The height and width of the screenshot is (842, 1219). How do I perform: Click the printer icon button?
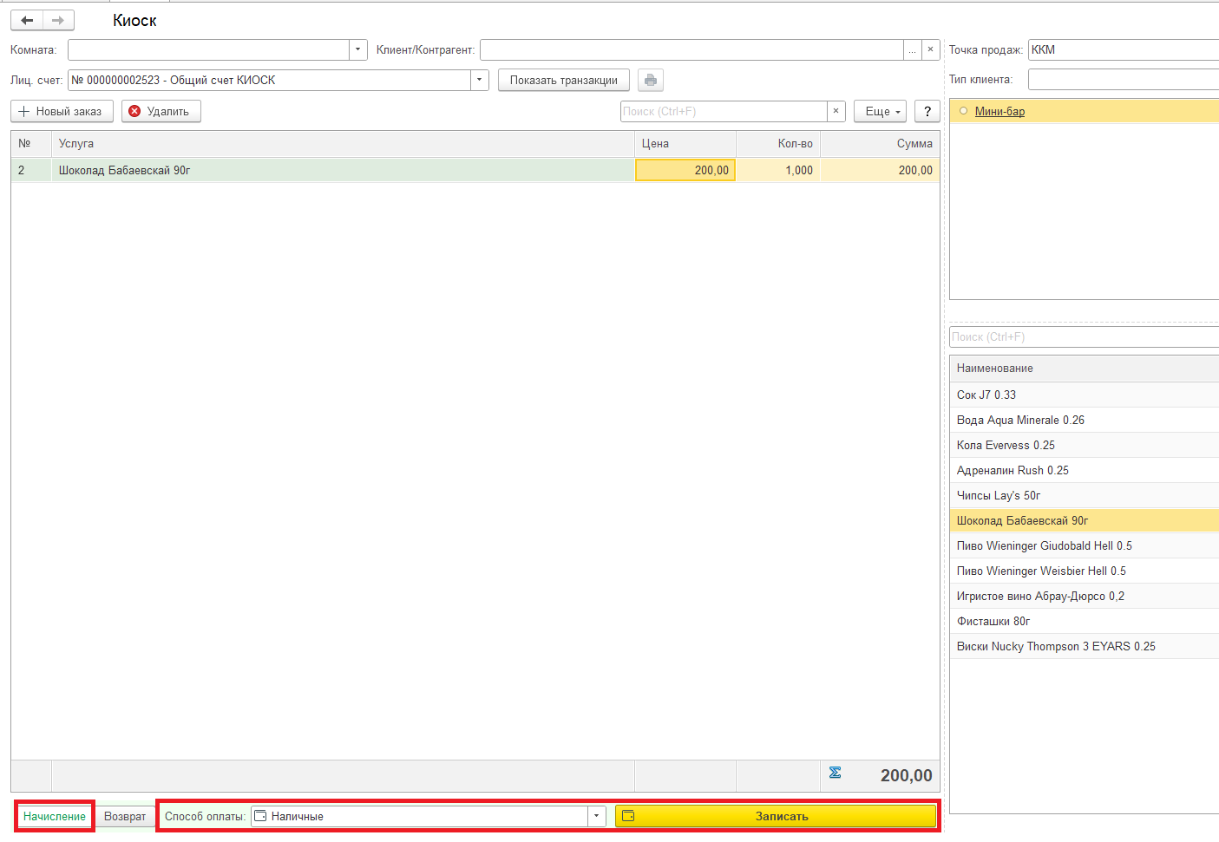[x=651, y=80]
